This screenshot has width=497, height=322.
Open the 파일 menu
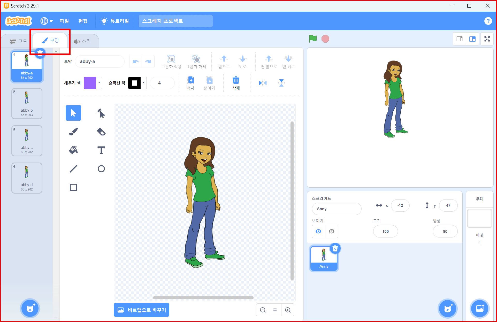(x=64, y=21)
